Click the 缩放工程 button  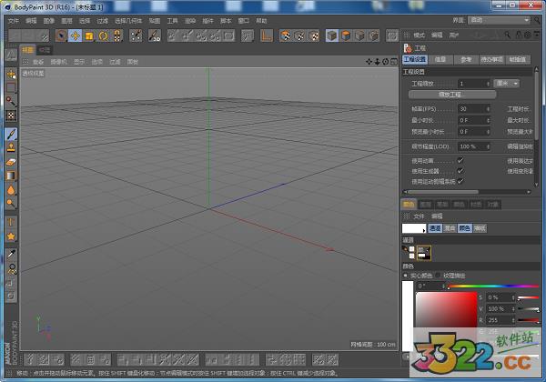click(x=450, y=94)
